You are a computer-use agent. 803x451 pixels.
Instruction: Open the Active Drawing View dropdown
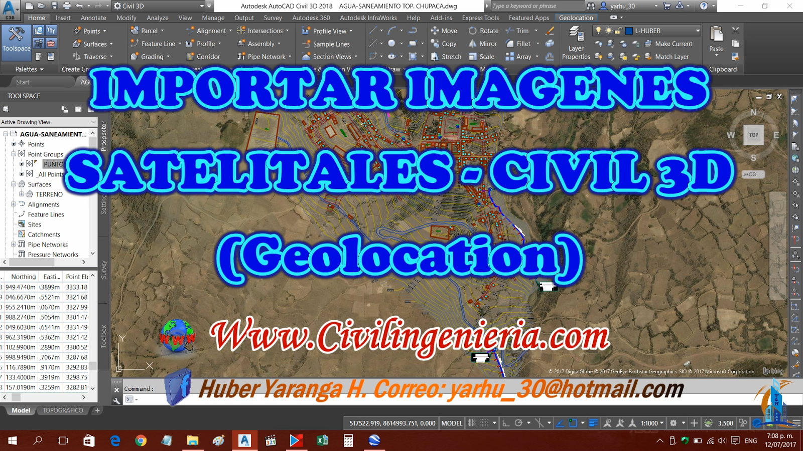(x=48, y=122)
